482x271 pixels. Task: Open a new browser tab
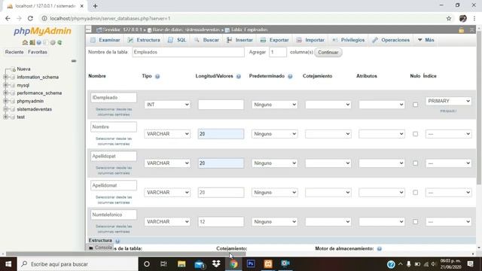click(96, 6)
